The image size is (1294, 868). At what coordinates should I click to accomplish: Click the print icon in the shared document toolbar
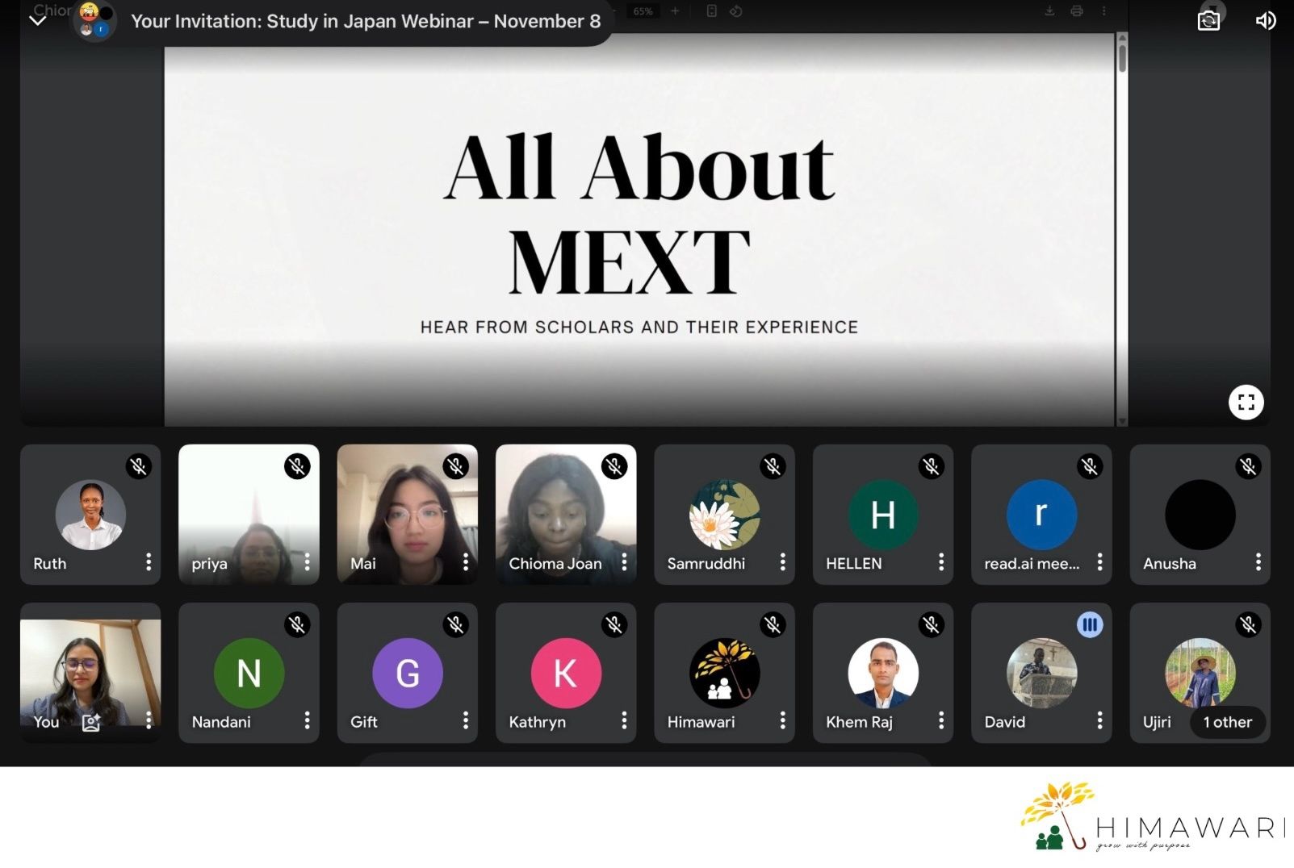pos(1077,11)
